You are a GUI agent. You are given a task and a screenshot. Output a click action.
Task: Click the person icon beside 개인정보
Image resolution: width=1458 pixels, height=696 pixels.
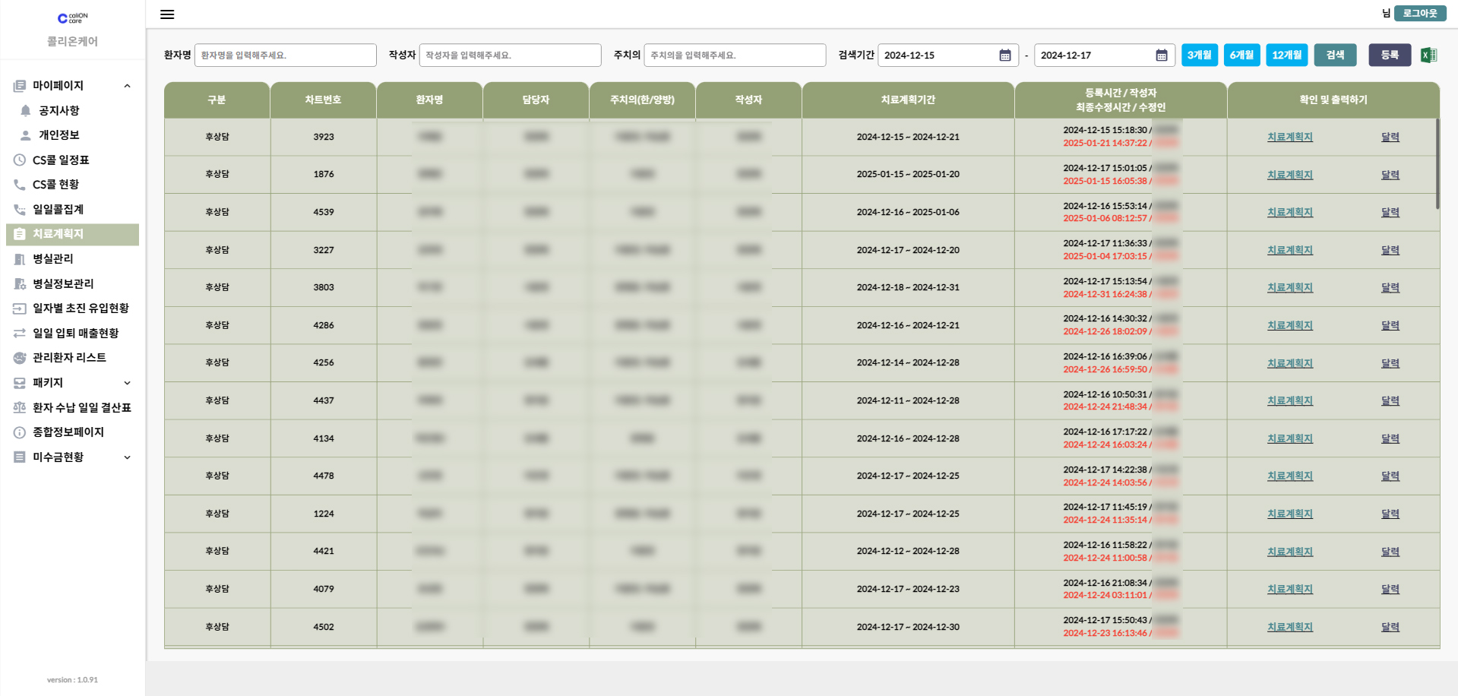click(x=26, y=135)
